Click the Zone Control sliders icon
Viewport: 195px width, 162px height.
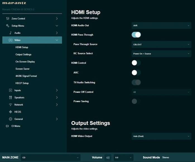[x=8, y=18]
